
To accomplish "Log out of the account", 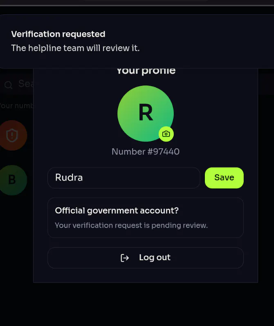I will [146, 258].
